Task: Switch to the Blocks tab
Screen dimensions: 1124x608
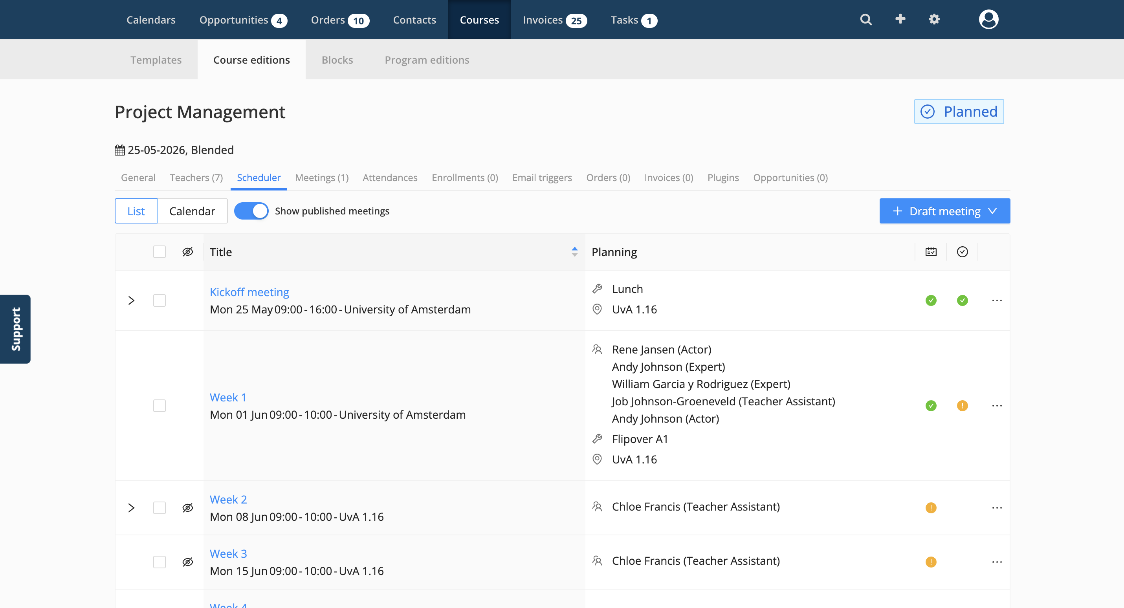Action: pos(337,60)
